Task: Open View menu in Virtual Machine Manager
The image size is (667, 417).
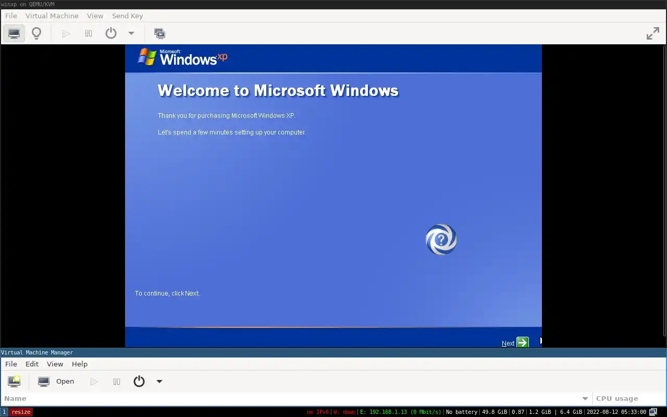Action: 55,364
